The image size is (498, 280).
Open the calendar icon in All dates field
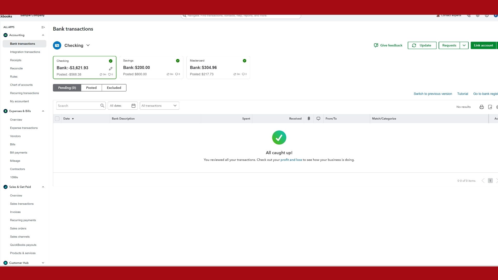point(133,106)
